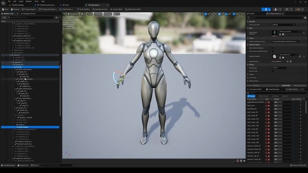
Task: Expand the Environment section in Details
Action: point(248,78)
